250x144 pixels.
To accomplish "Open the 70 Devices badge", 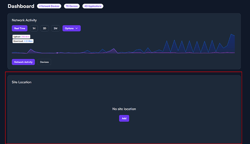I will coord(72,6).
